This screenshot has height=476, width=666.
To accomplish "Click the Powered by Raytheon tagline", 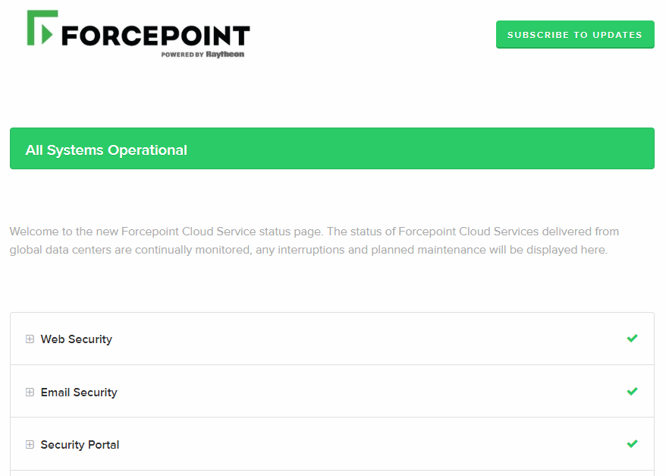I will coord(203,55).
